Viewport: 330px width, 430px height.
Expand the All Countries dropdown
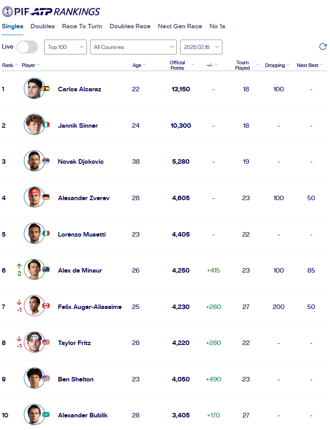(x=133, y=47)
